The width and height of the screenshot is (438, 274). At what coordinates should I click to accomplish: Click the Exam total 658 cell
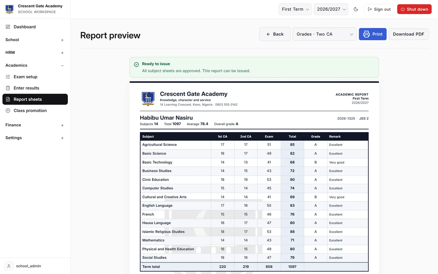point(269,267)
